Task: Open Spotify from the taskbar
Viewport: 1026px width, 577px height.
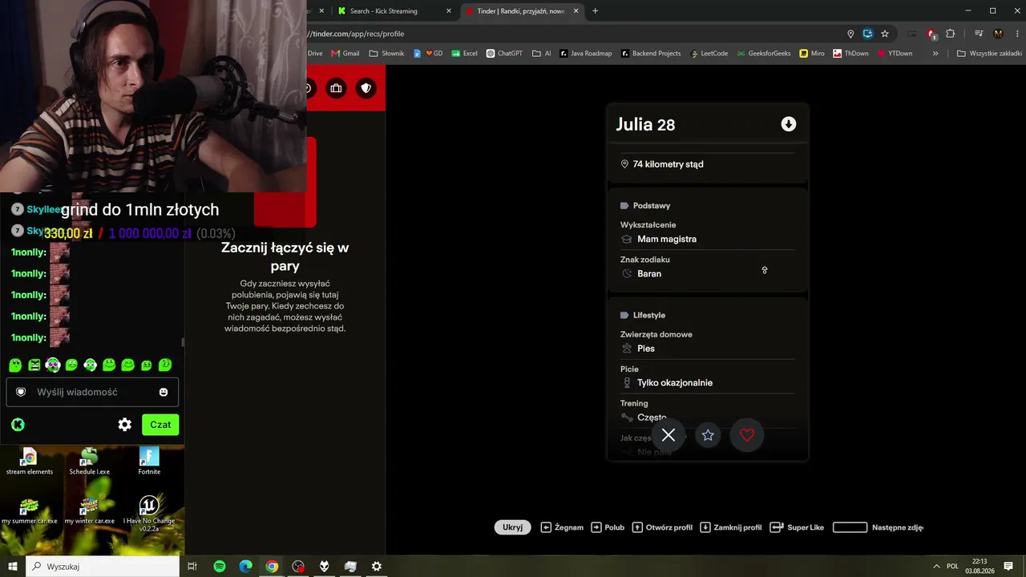Action: 220,566
